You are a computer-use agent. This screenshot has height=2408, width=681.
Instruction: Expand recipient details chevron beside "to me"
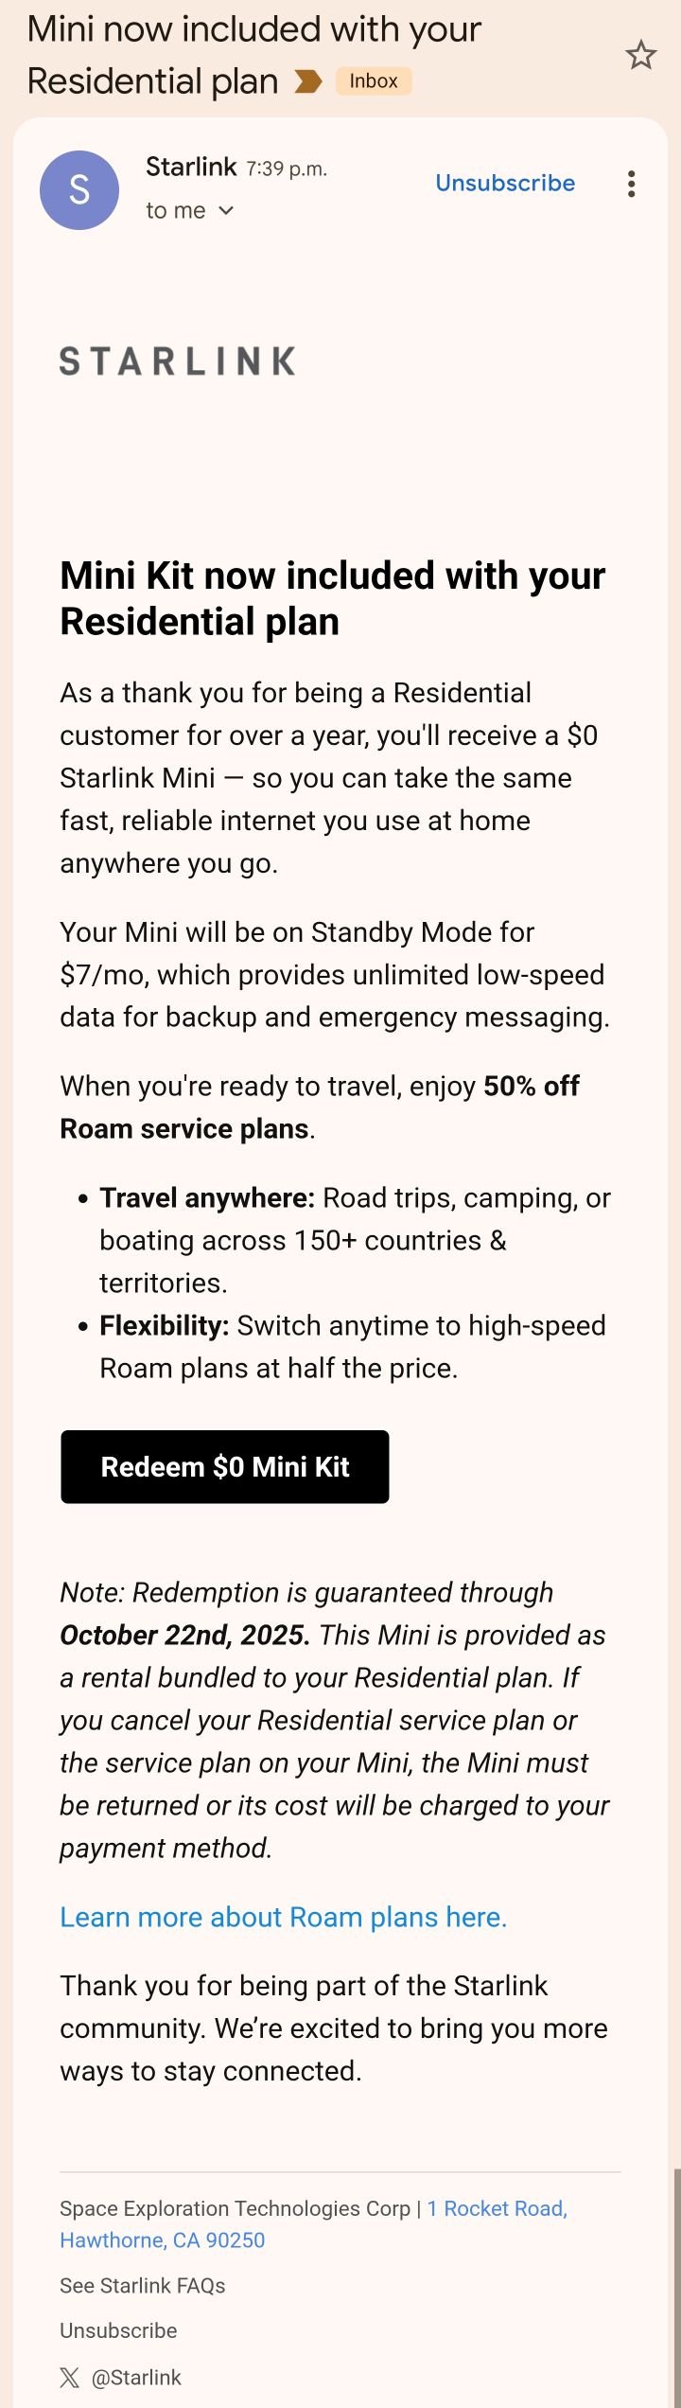[x=226, y=211]
